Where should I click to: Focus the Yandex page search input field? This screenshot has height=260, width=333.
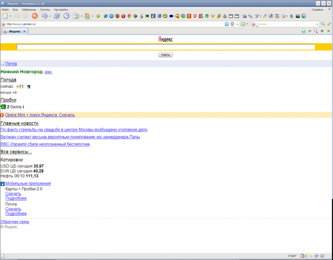[166, 47]
